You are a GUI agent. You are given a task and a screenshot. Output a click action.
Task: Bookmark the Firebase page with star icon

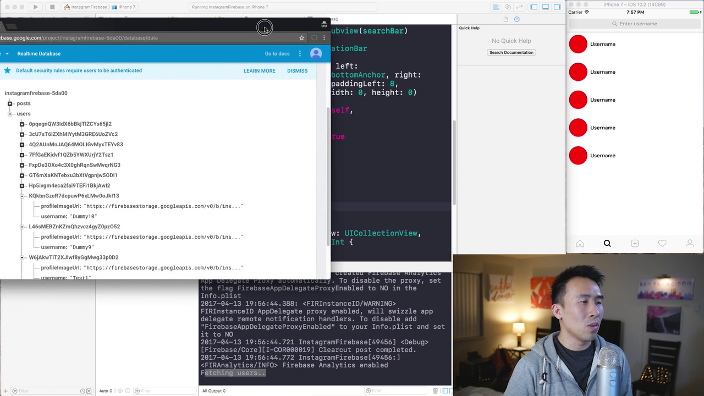click(x=301, y=38)
